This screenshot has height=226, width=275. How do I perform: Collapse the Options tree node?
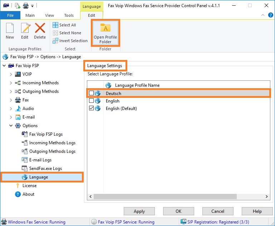coord(11,126)
